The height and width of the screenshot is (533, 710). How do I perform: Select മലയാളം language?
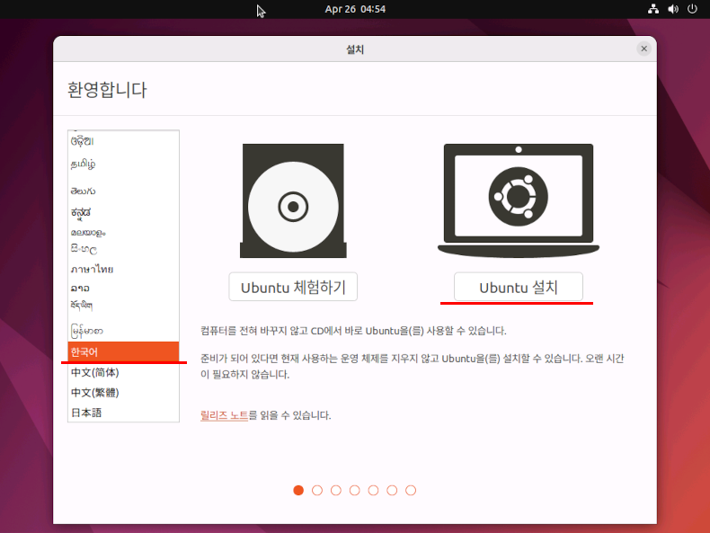123,233
